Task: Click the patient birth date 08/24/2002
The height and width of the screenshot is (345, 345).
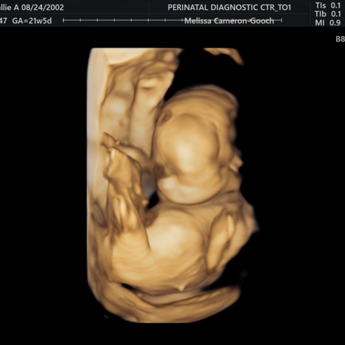Action: tap(42, 7)
